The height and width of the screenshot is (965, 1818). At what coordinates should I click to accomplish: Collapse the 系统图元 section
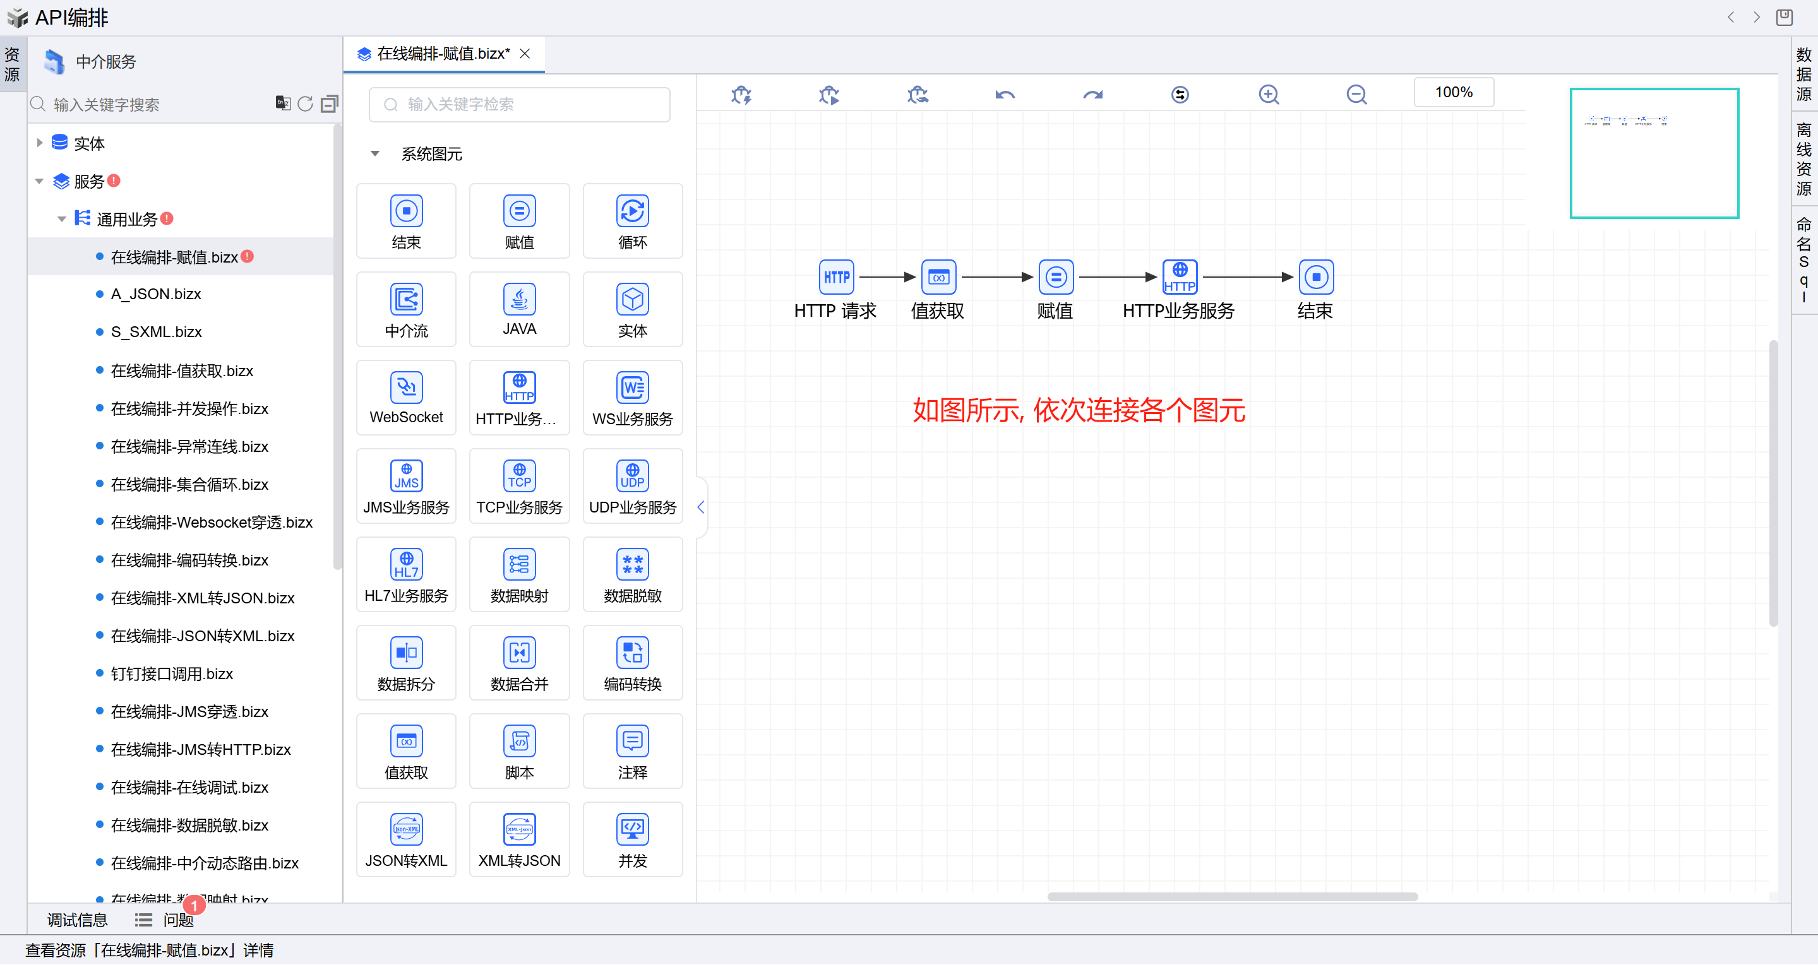pyautogui.click(x=374, y=153)
